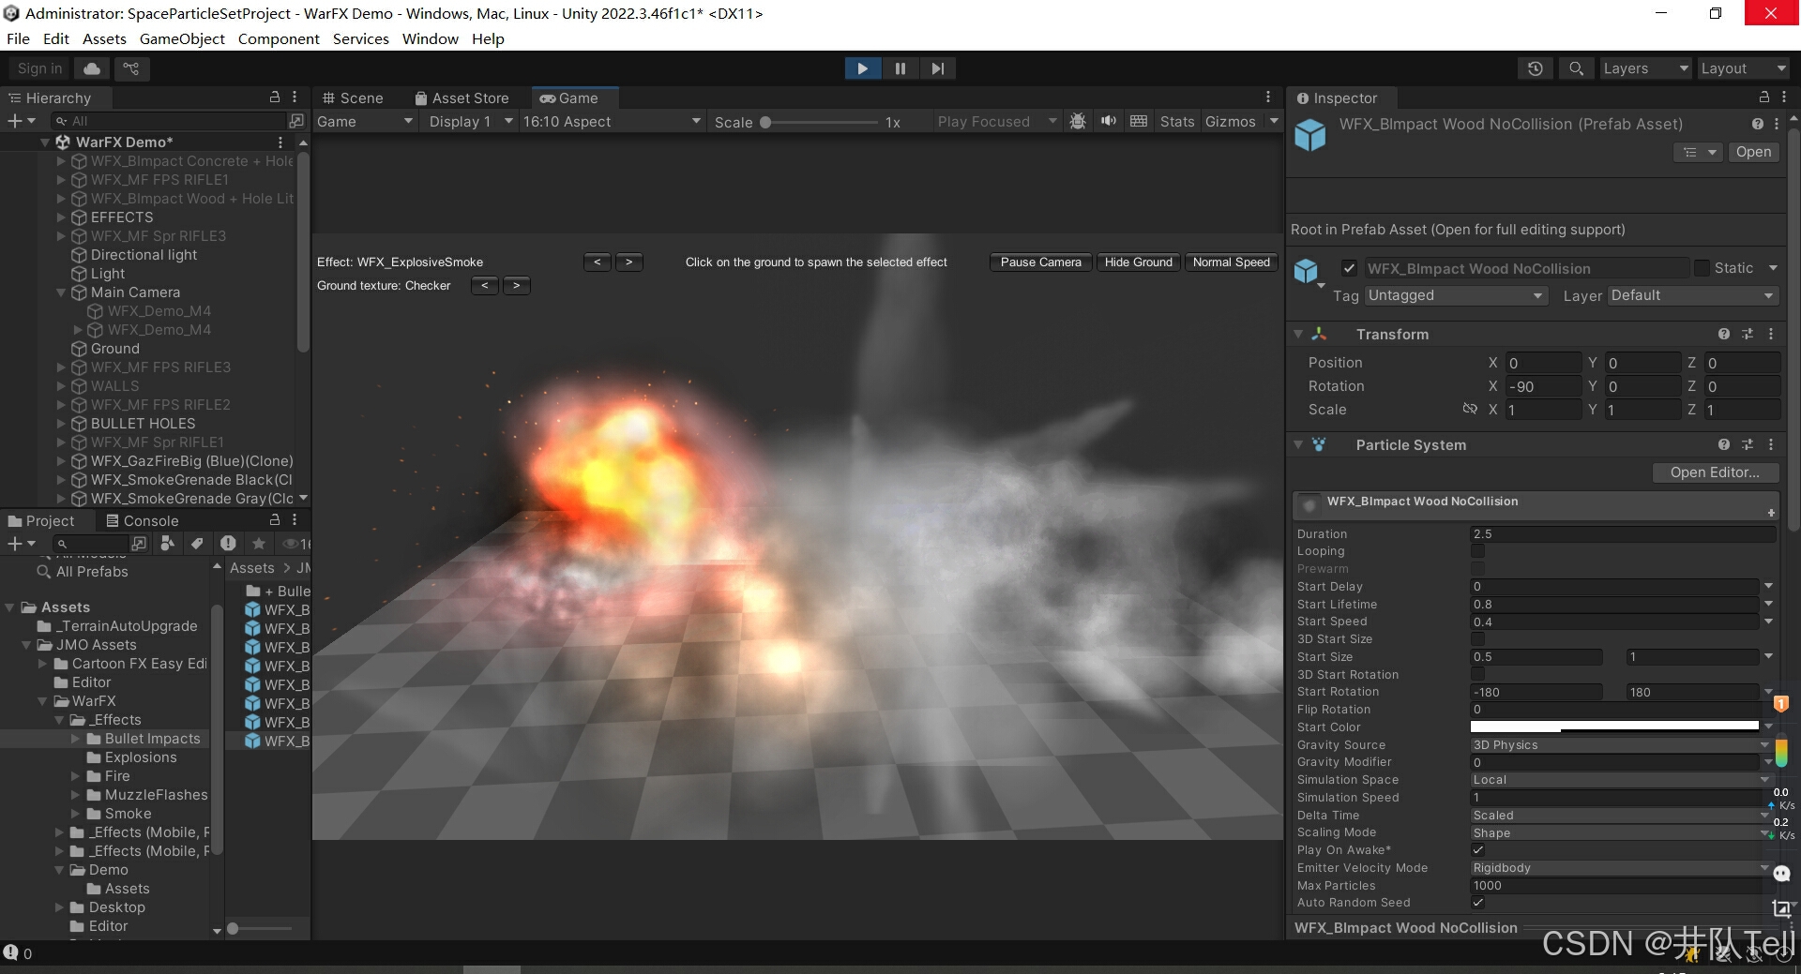The width and height of the screenshot is (1801, 974).
Task: Open the cloud services icon
Action: click(x=92, y=68)
